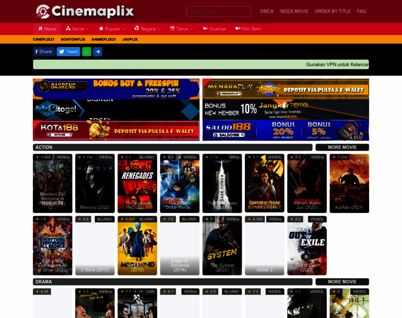Click MORE MOVIE button for Action
The width and height of the screenshot is (402, 318).
point(342,147)
